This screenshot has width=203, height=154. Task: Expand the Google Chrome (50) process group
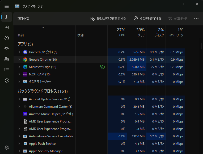point(19,59)
